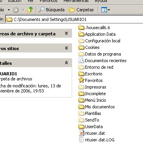Select the Documentos recientes folder icon
This screenshot has width=143, height=146.
(x=81, y=61)
